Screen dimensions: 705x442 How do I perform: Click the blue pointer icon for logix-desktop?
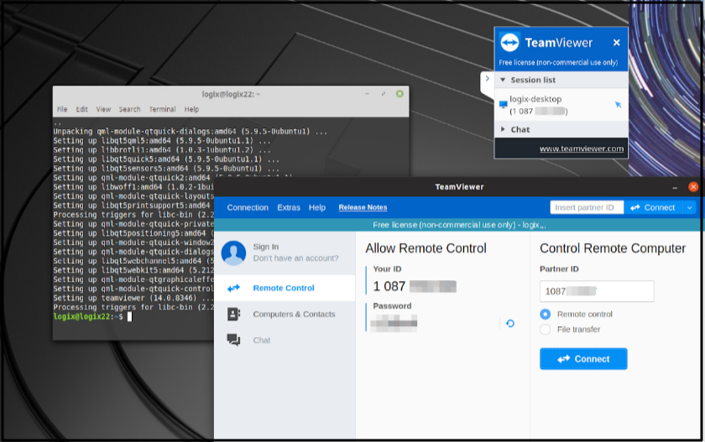pos(619,104)
